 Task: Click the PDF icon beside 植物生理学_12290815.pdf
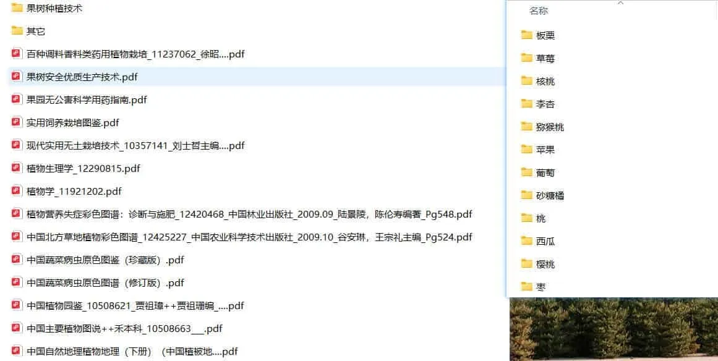[15, 168]
